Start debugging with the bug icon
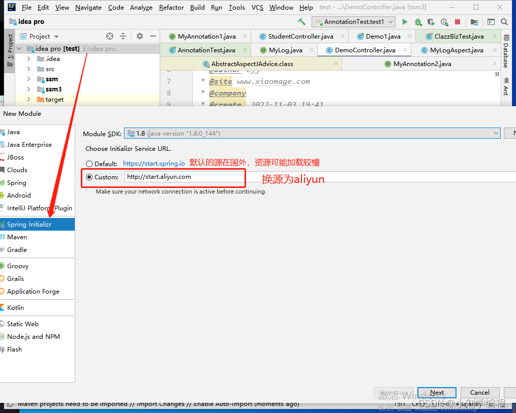The height and width of the screenshot is (413, 516). (418, 22)
